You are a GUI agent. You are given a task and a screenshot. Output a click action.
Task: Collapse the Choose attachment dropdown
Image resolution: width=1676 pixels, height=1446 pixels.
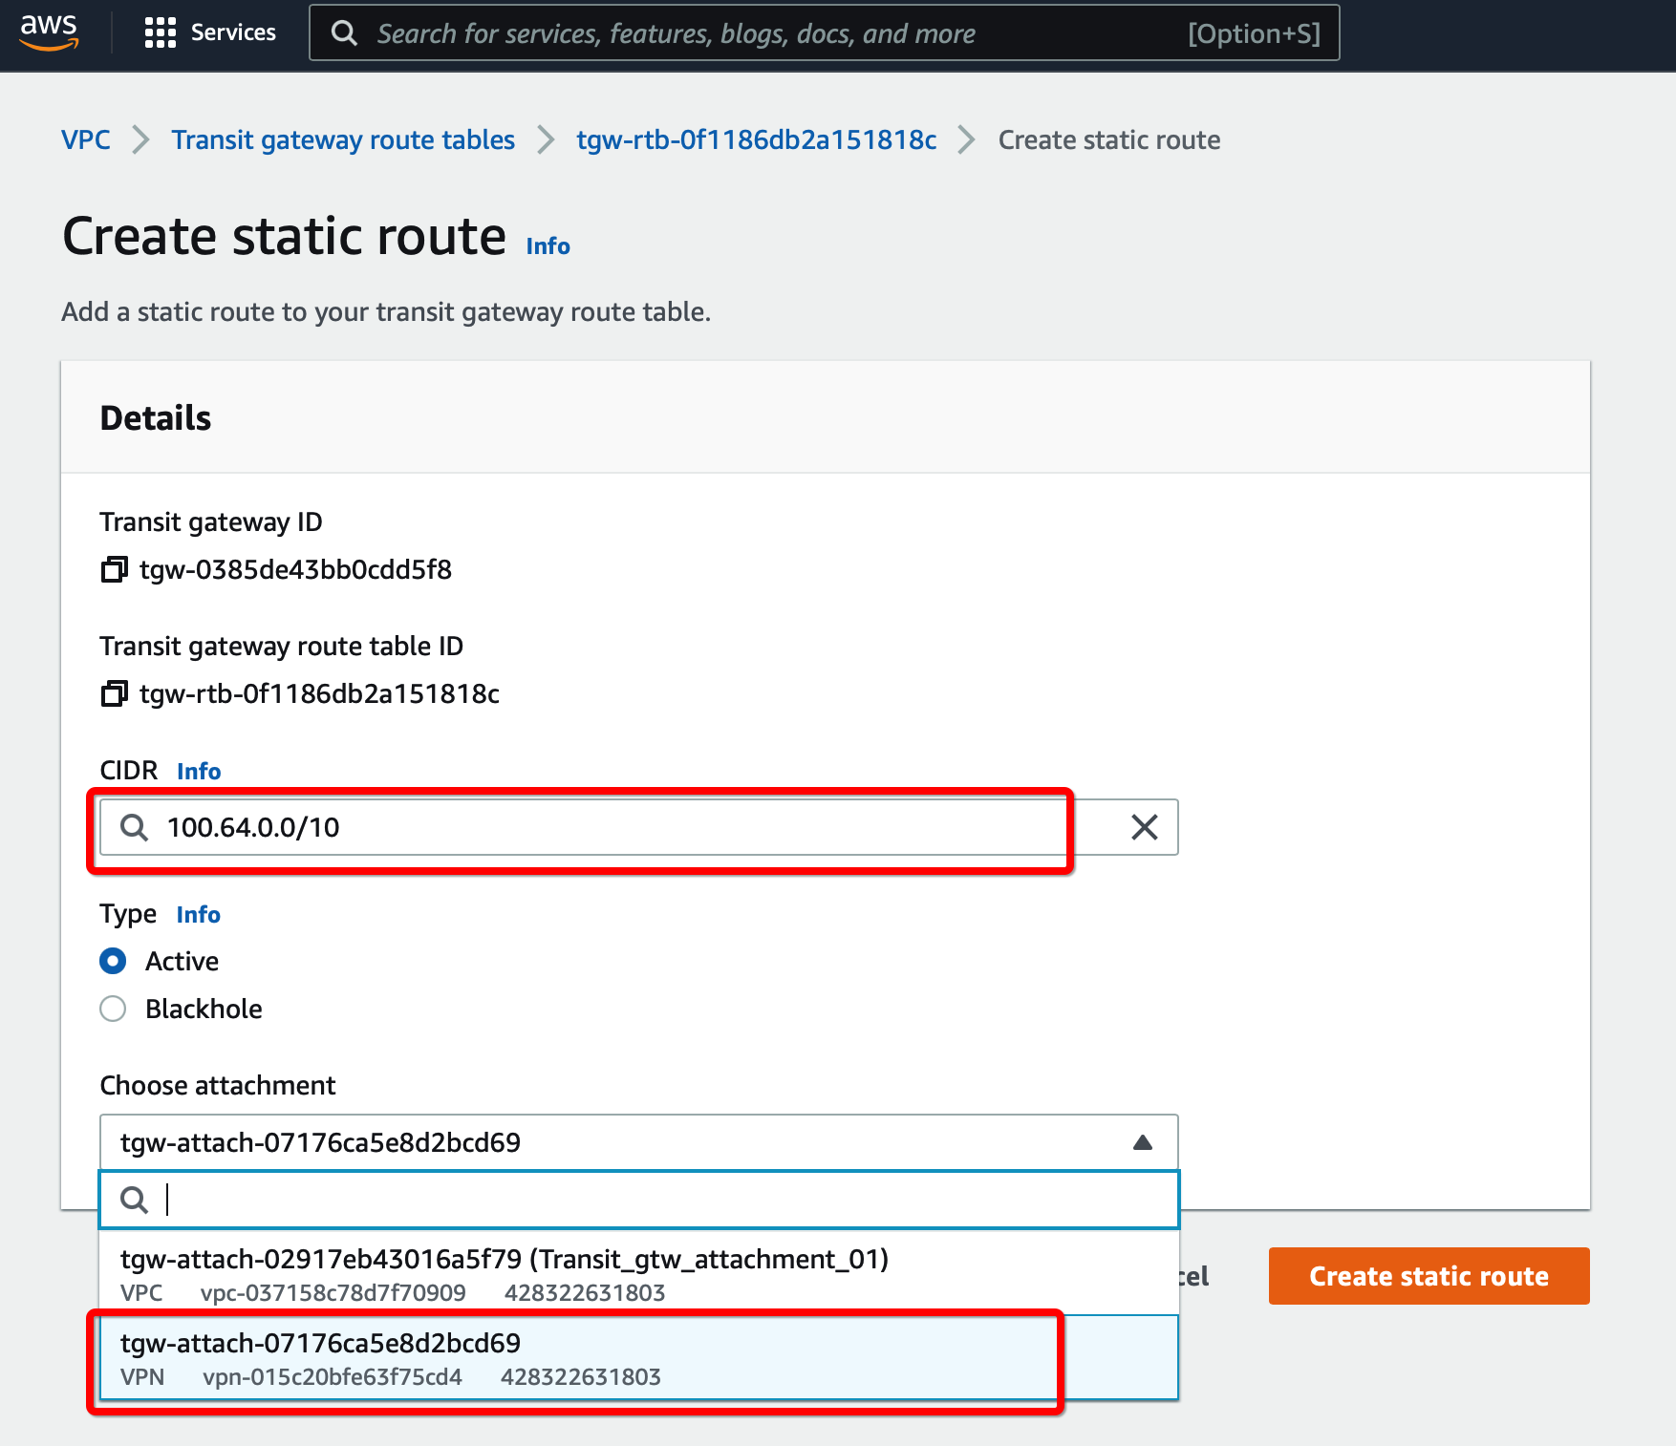pos(1142,1142)
